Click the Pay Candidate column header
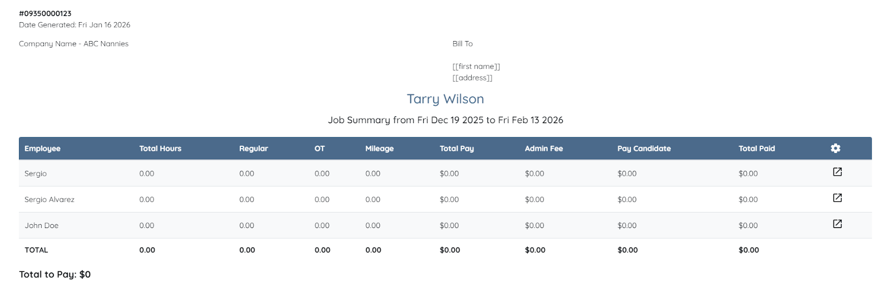This screenshot has width=889, height=288. 644,149
